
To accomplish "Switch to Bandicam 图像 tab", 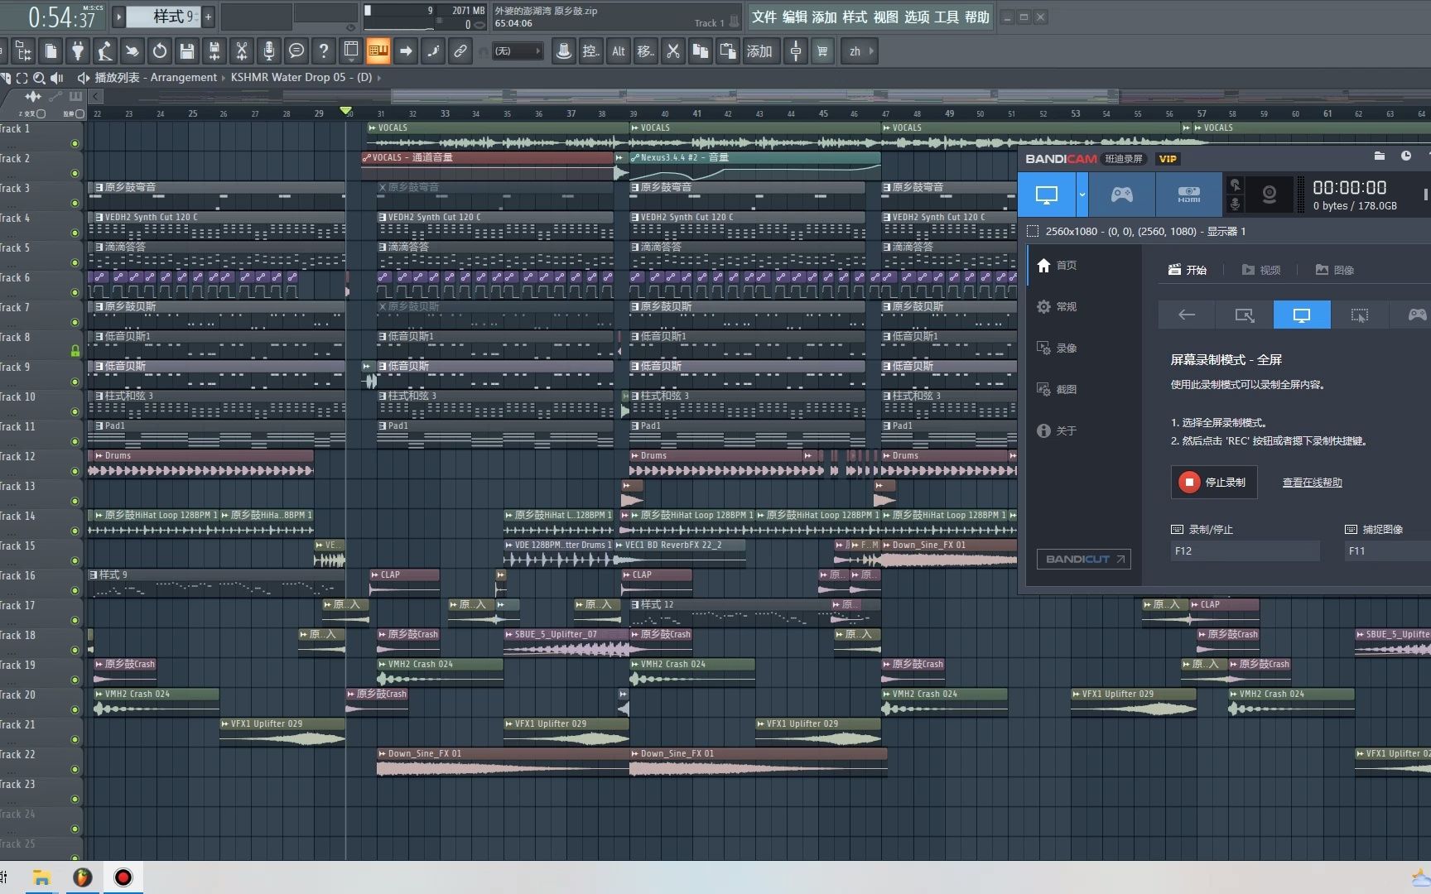I will (1335, 270).
